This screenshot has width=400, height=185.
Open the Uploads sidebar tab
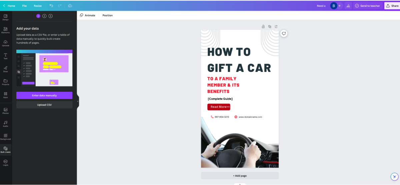(x=6, y=43)
